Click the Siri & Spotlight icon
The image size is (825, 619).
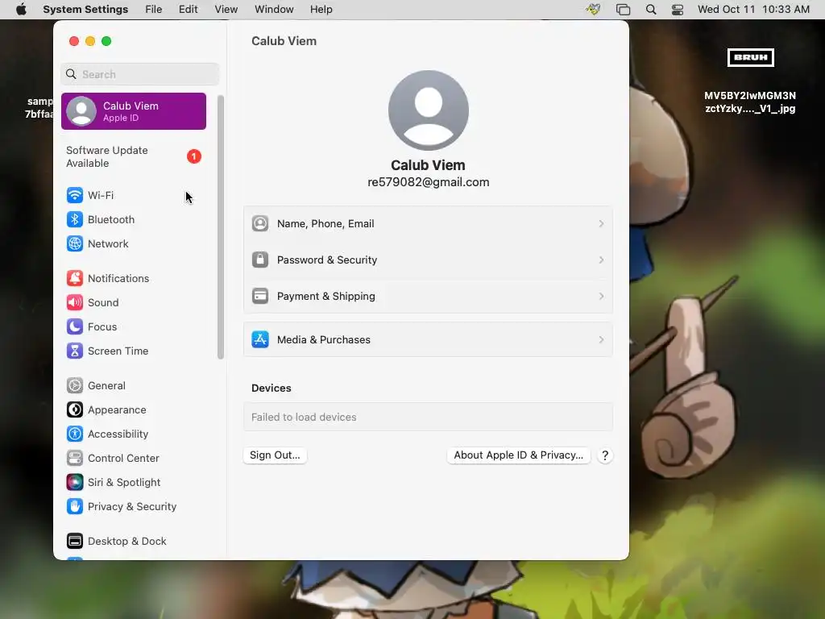(x=75, y=483)
